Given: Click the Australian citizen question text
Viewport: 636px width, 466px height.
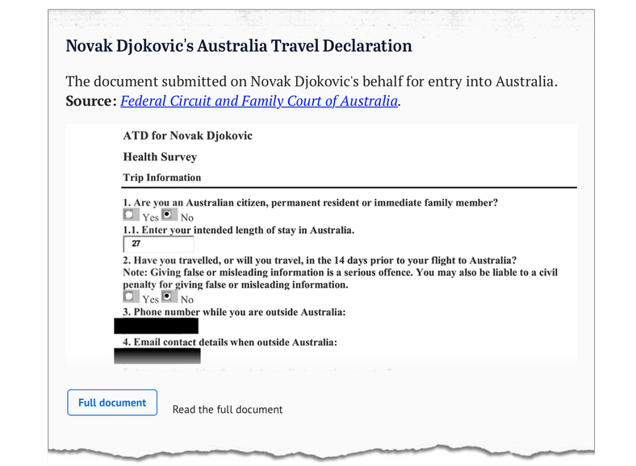Looking at the screenshot, I should coord(310,202).
